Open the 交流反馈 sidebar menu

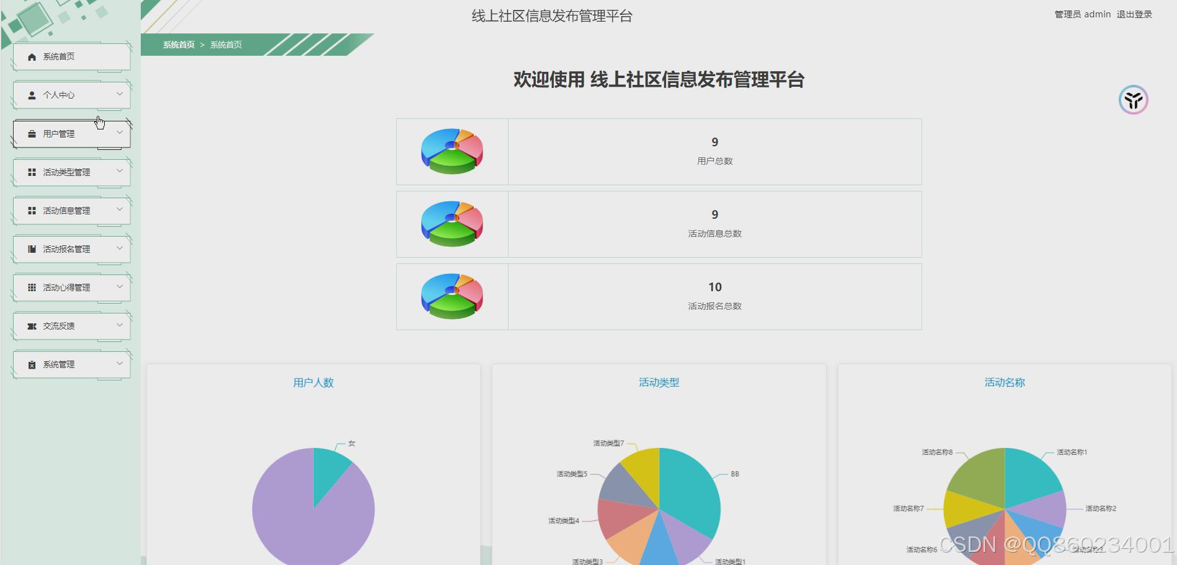click(72, 326)
